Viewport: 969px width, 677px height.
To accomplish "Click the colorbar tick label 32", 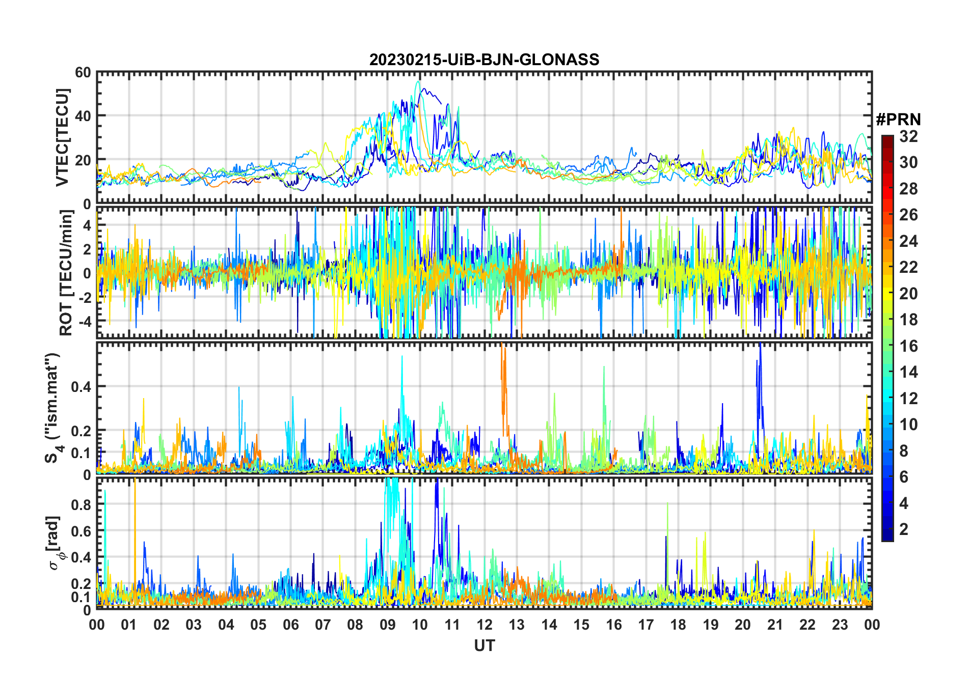I will (908, 136).
